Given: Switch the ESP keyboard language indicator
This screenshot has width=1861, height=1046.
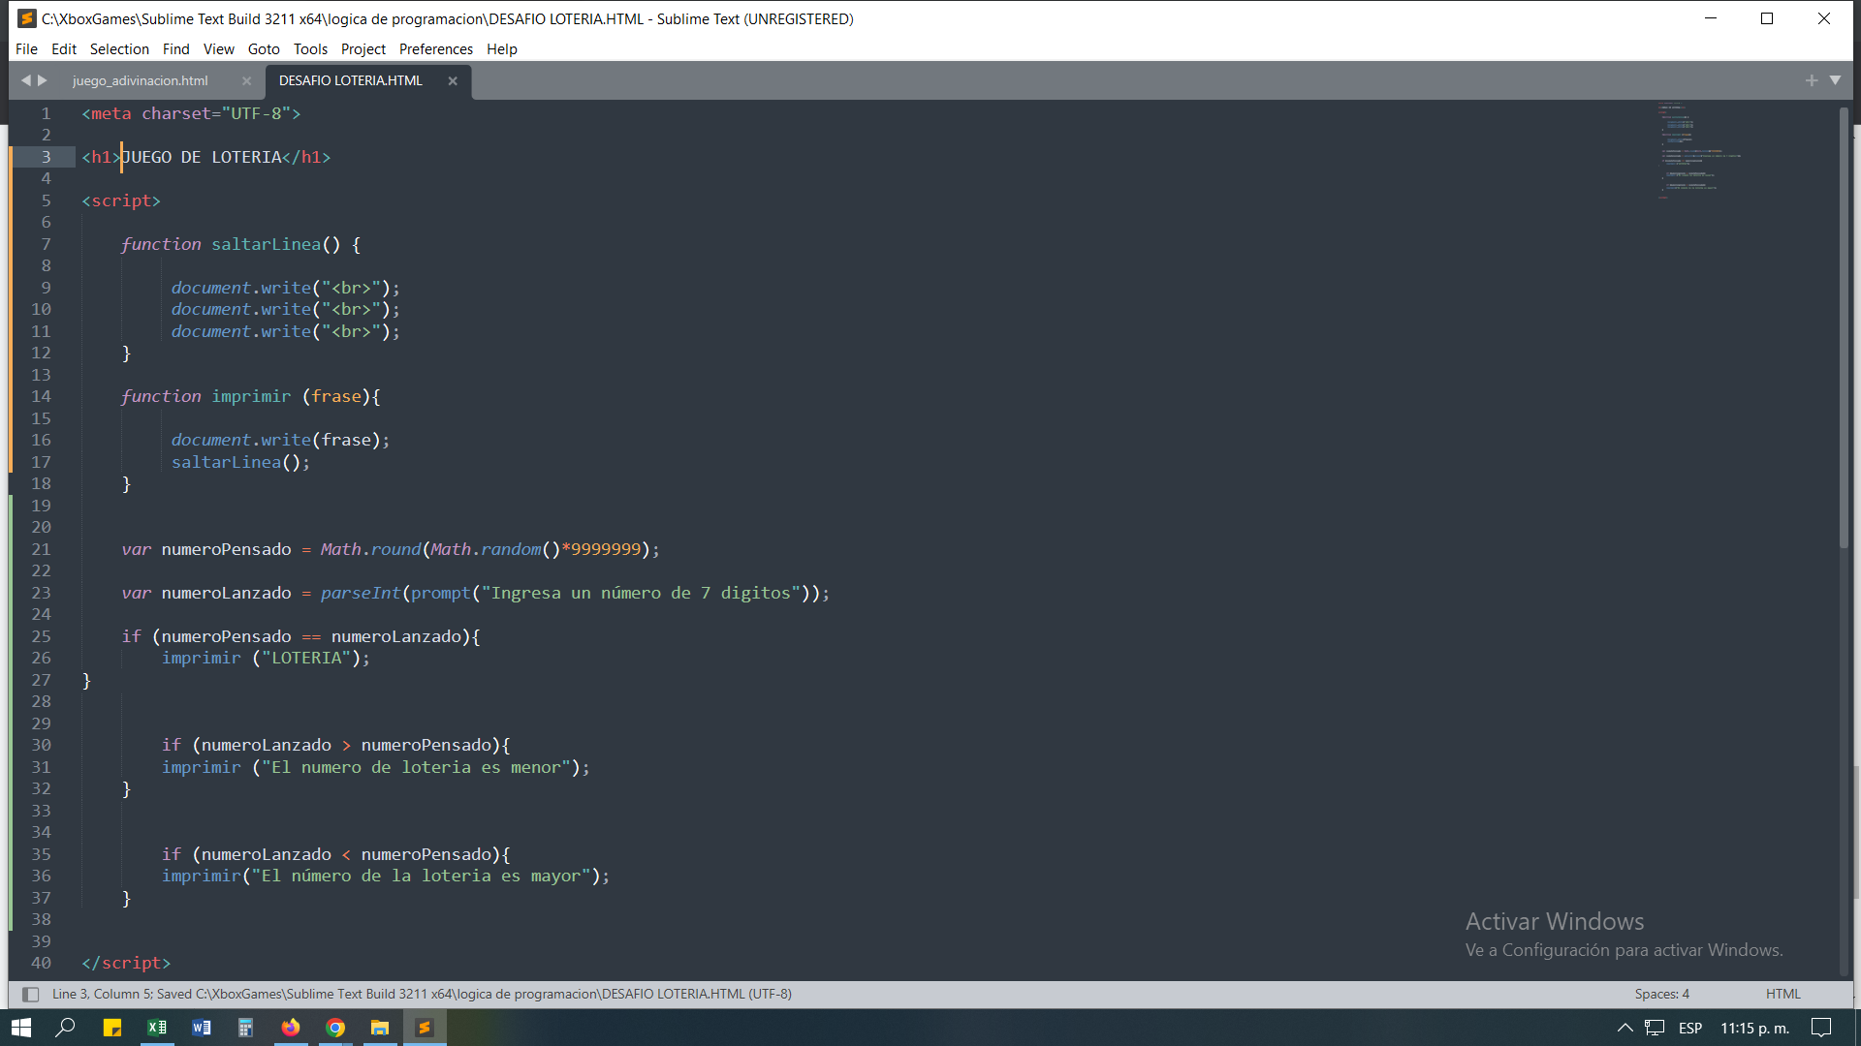Looking at the screenshot, I should coord(1690,1028).
